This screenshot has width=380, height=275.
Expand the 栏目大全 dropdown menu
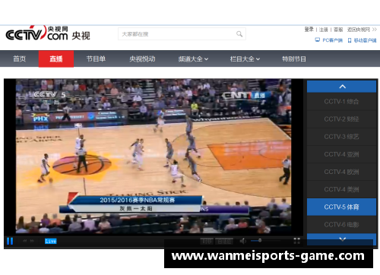245,59
